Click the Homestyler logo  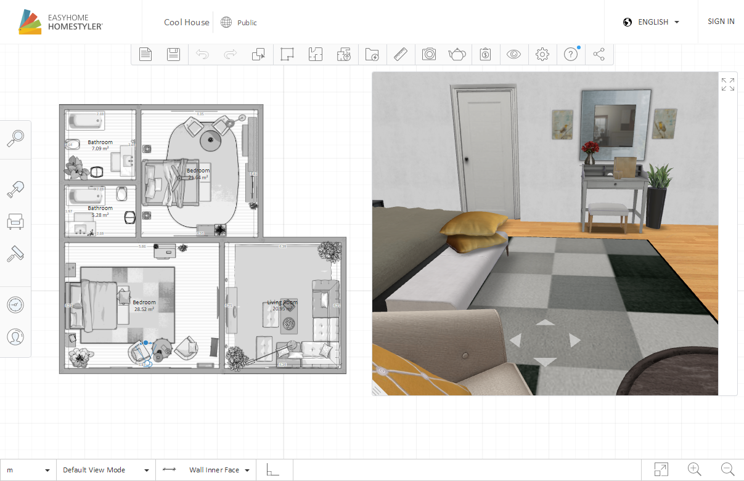(60, 22)
